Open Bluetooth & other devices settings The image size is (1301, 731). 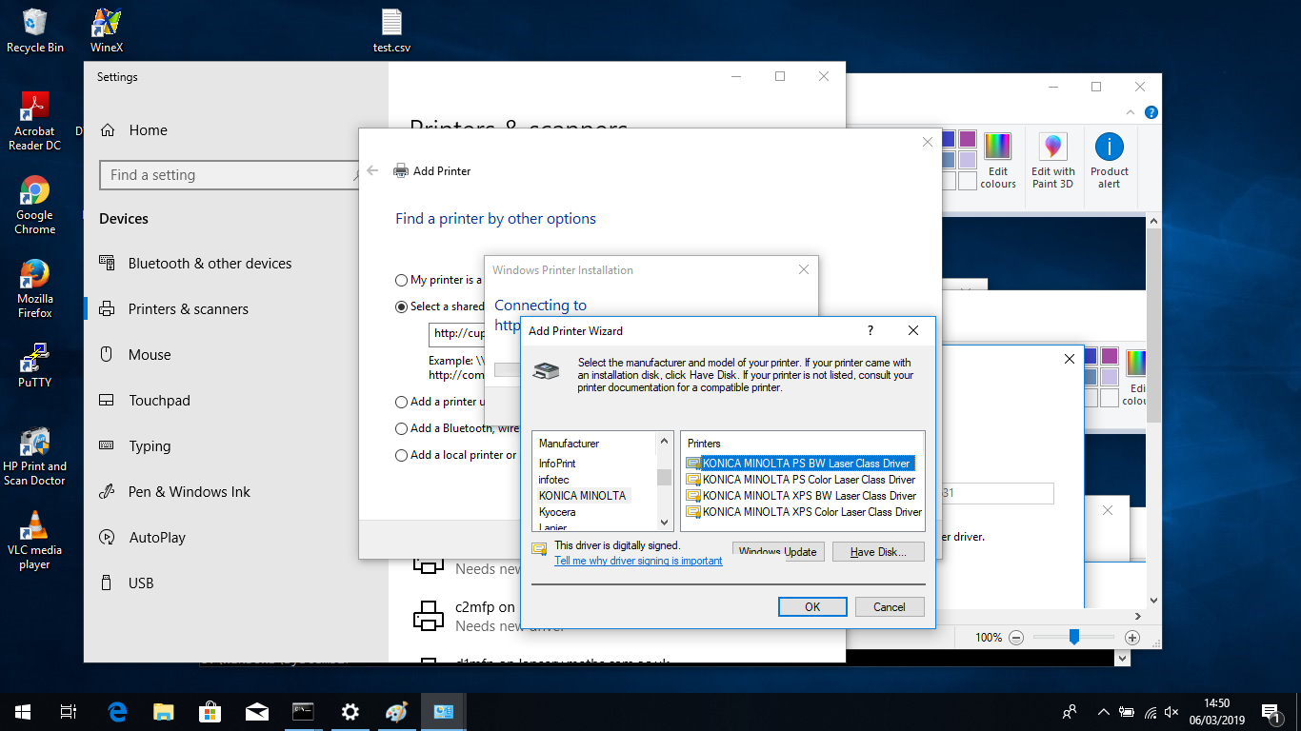point(210,264)
